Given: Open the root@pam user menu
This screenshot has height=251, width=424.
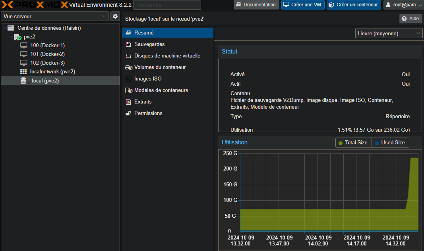Looking at the screenshot, I should pyautogui.click(x=403, y=5).
